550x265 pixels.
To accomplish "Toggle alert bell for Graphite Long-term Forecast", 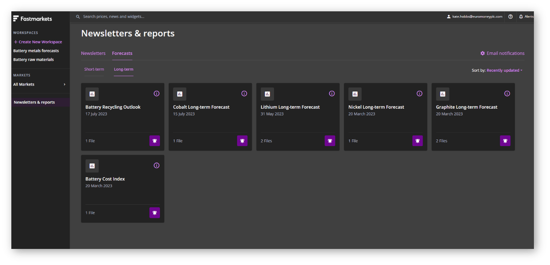I will pos(505,141).
